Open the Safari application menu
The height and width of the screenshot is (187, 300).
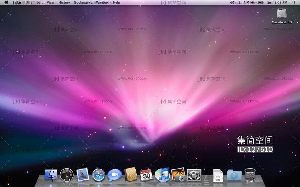[18, 2]
